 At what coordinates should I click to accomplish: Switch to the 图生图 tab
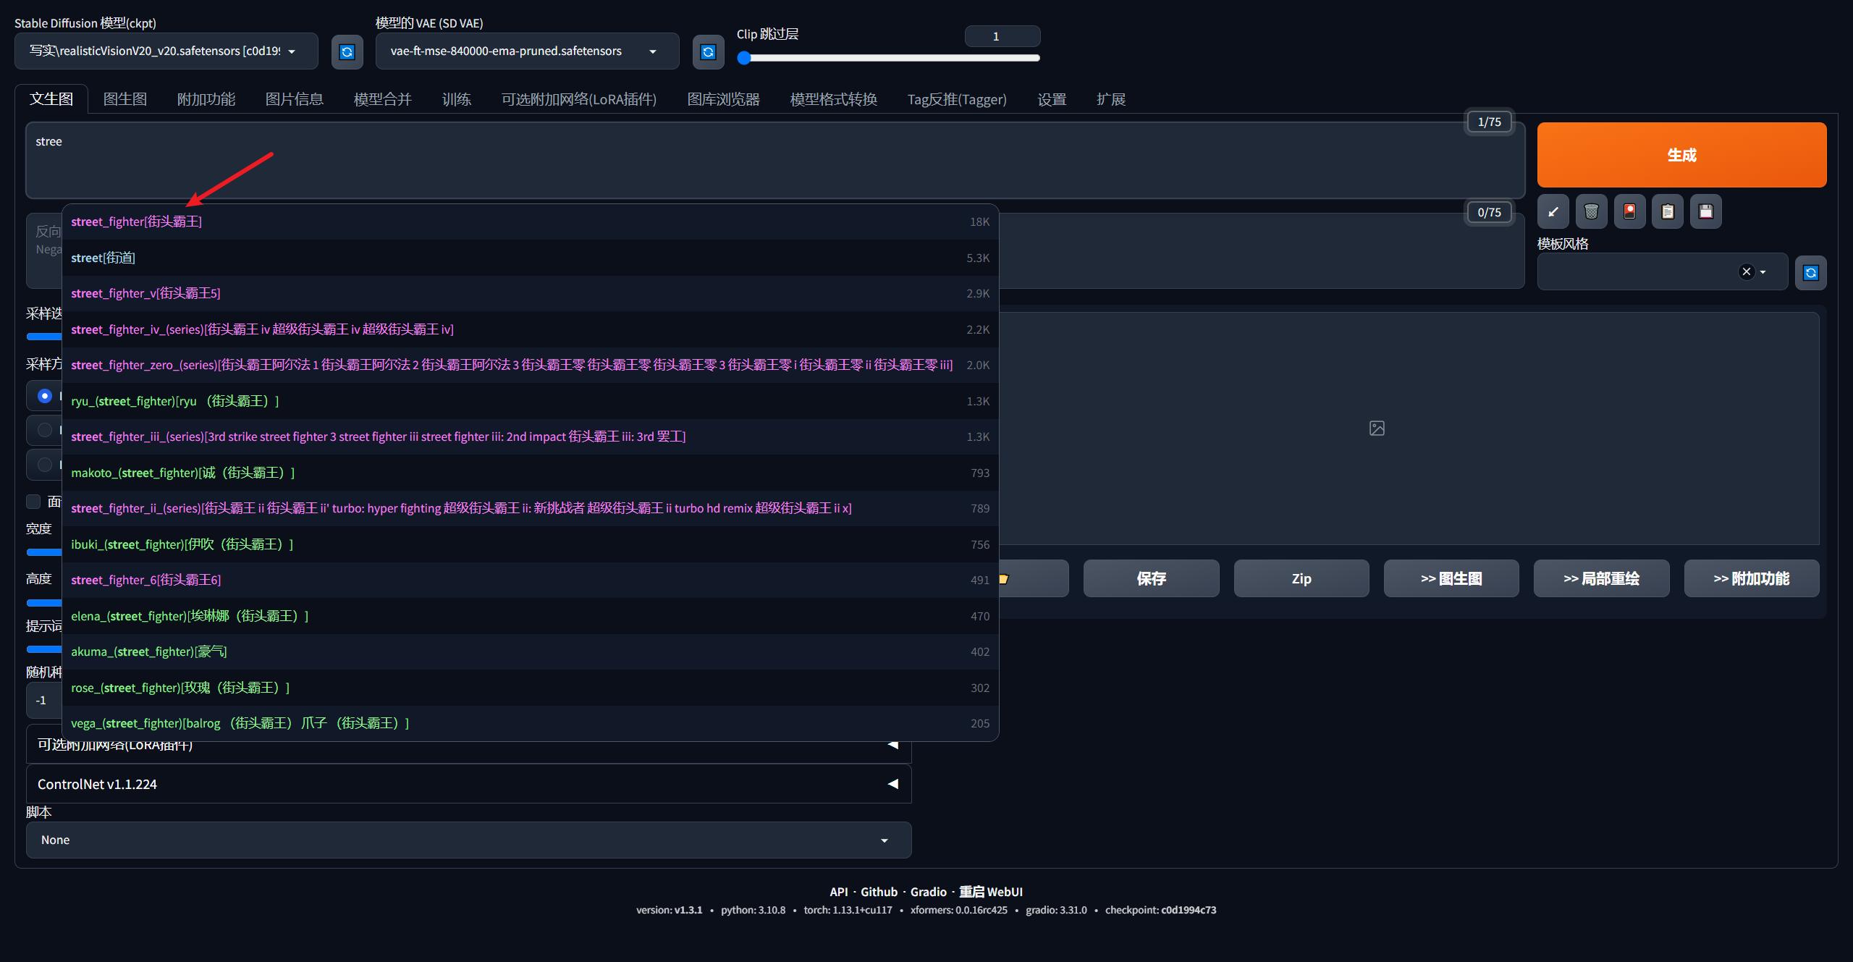(x=125, y=99)
